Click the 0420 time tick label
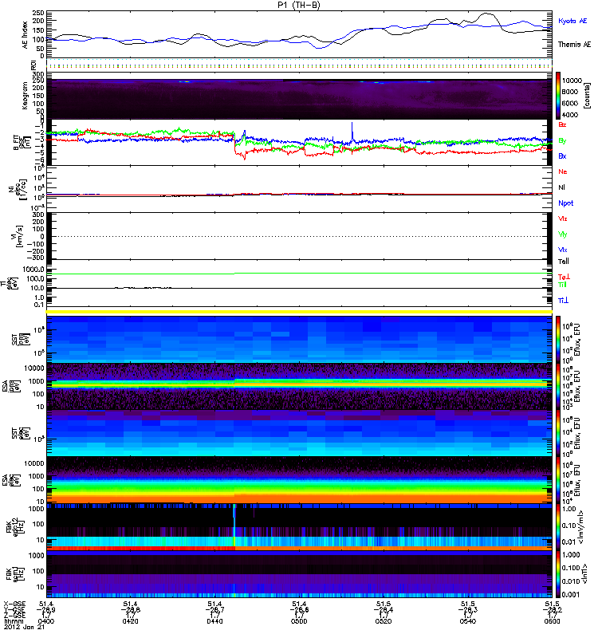 (x=130, y=621)
